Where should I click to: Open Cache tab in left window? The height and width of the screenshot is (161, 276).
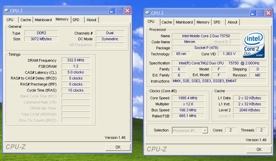point(26,20)
